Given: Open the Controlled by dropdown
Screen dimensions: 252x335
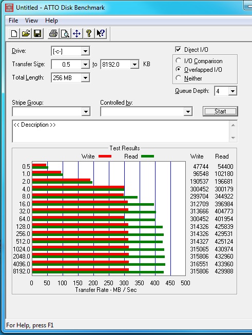Looking at the screenshot, I should tap(146, 111).
